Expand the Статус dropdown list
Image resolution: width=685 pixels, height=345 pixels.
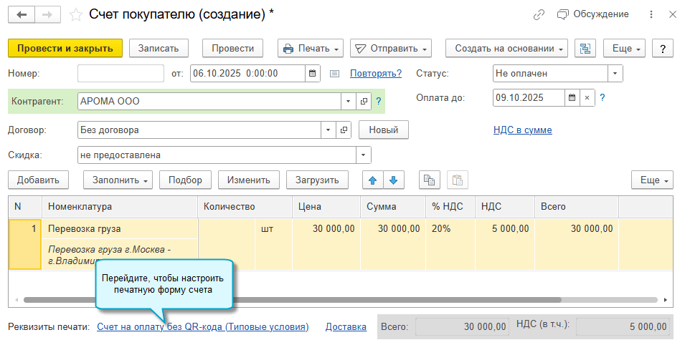[615, 73]
